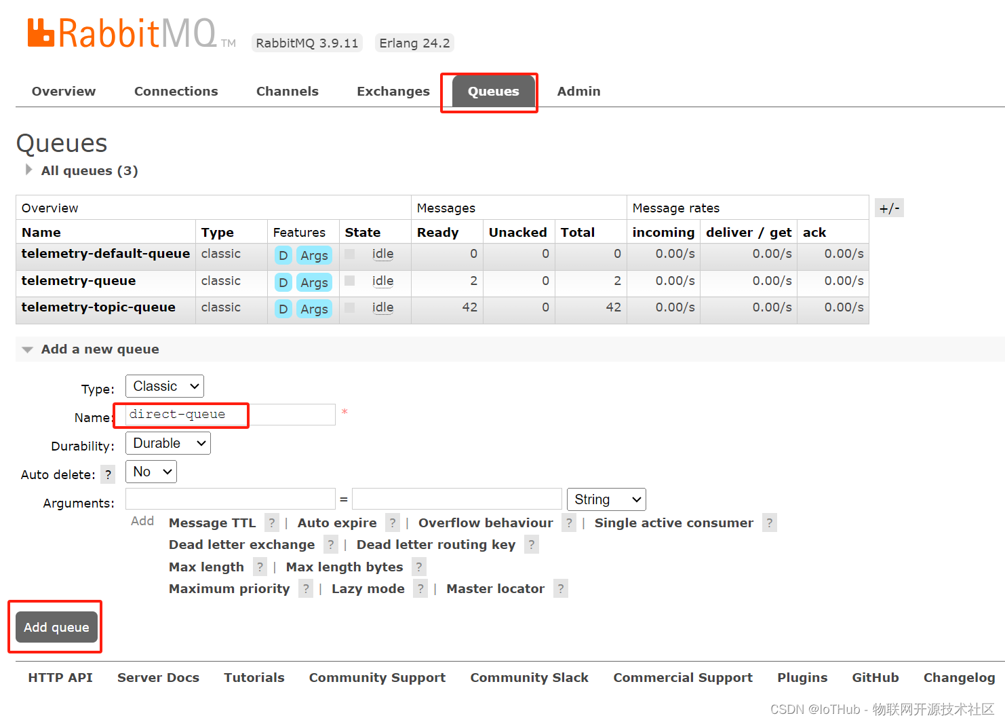Go to the Channels tab

pos(288,91)
